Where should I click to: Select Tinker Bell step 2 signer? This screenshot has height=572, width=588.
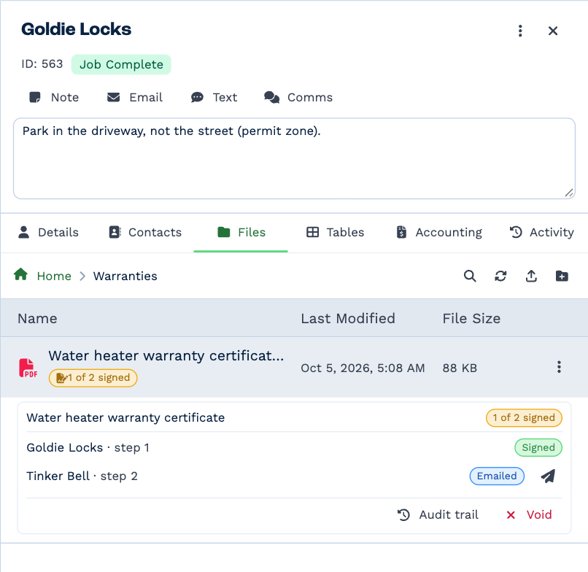(82, 476)
